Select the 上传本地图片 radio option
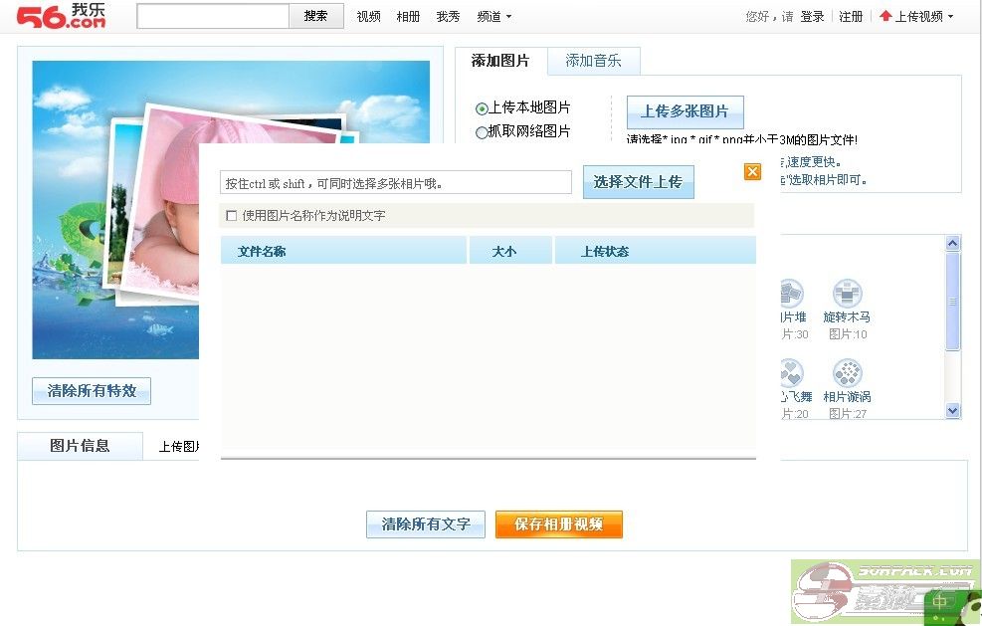Image resolution: width=982 pixels, height=626 pixels. click(x=482, y=108)
